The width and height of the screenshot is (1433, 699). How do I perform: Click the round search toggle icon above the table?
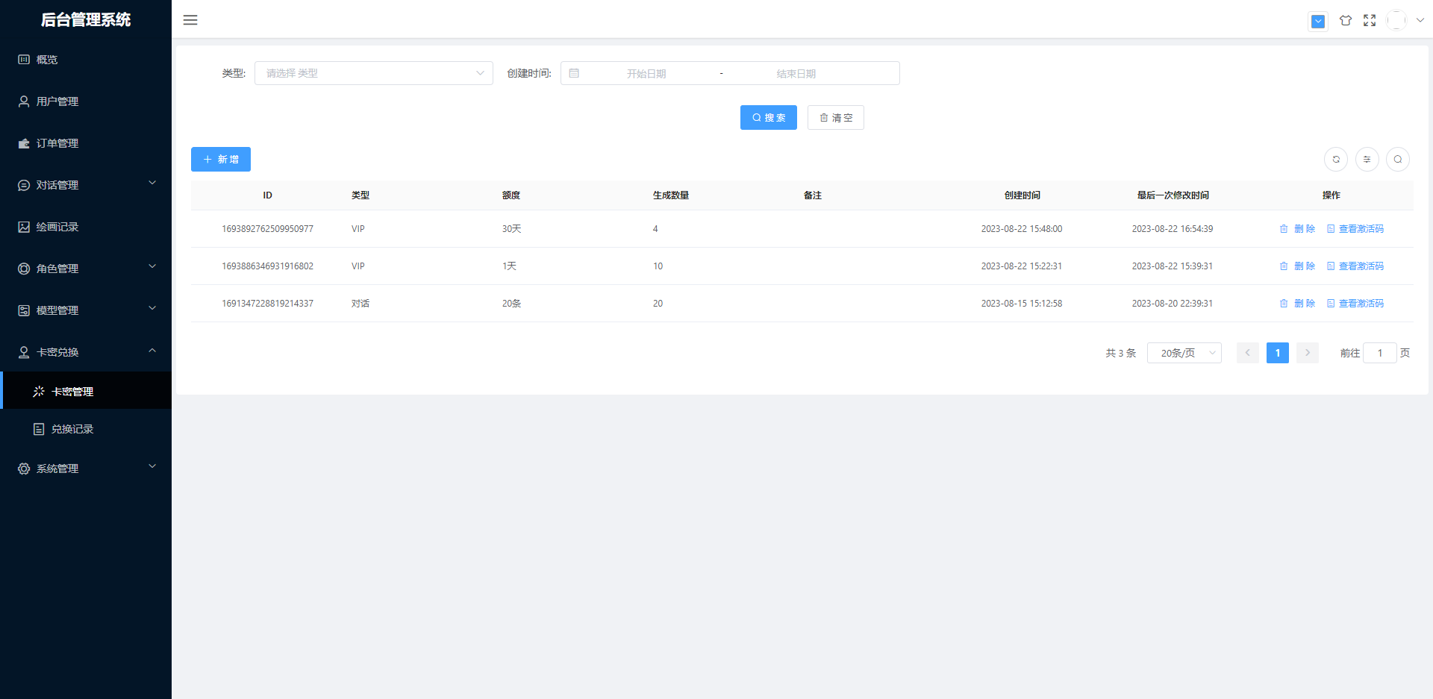pos(1397,160)
